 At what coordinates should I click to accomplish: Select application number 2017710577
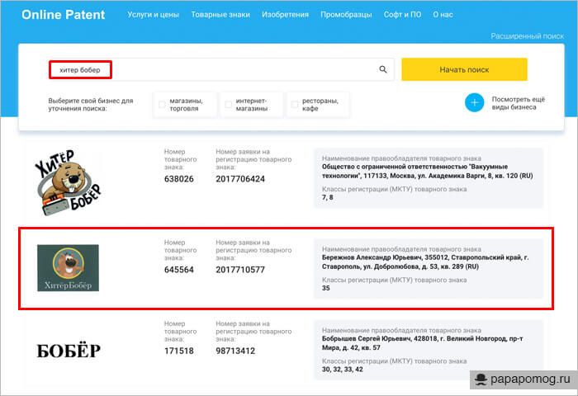click(240, 270)
